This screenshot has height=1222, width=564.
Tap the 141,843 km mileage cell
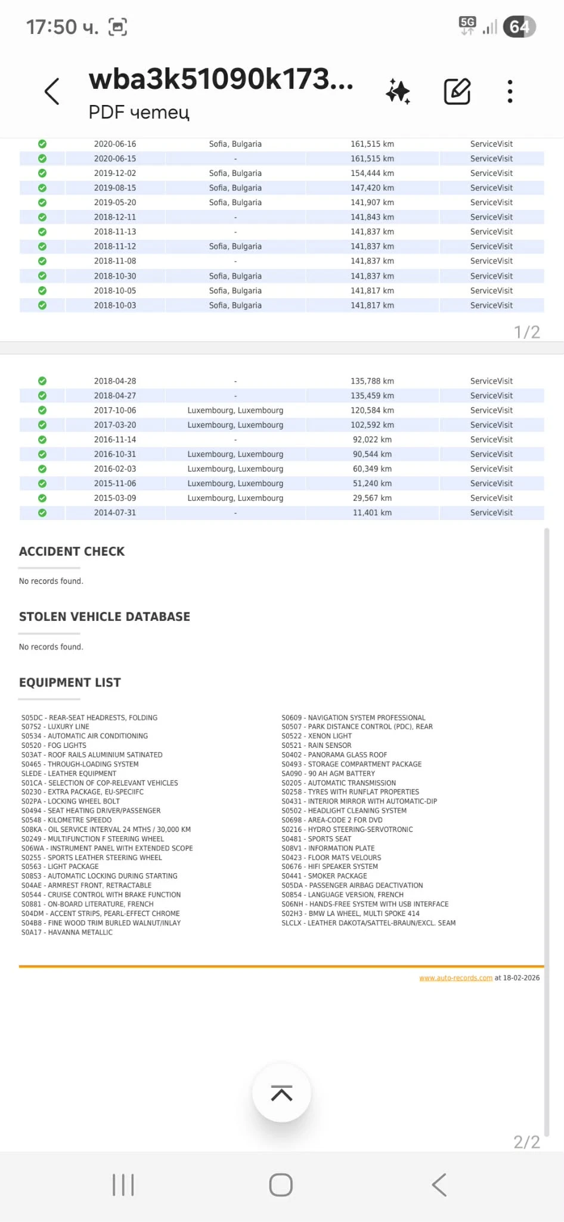pos(372,217)
